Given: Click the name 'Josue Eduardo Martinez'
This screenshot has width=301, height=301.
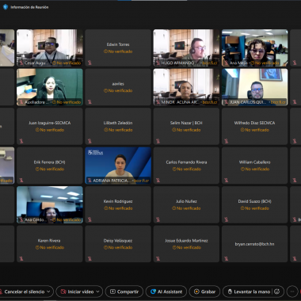Looking at the screenshot, I should click(186, 241).
